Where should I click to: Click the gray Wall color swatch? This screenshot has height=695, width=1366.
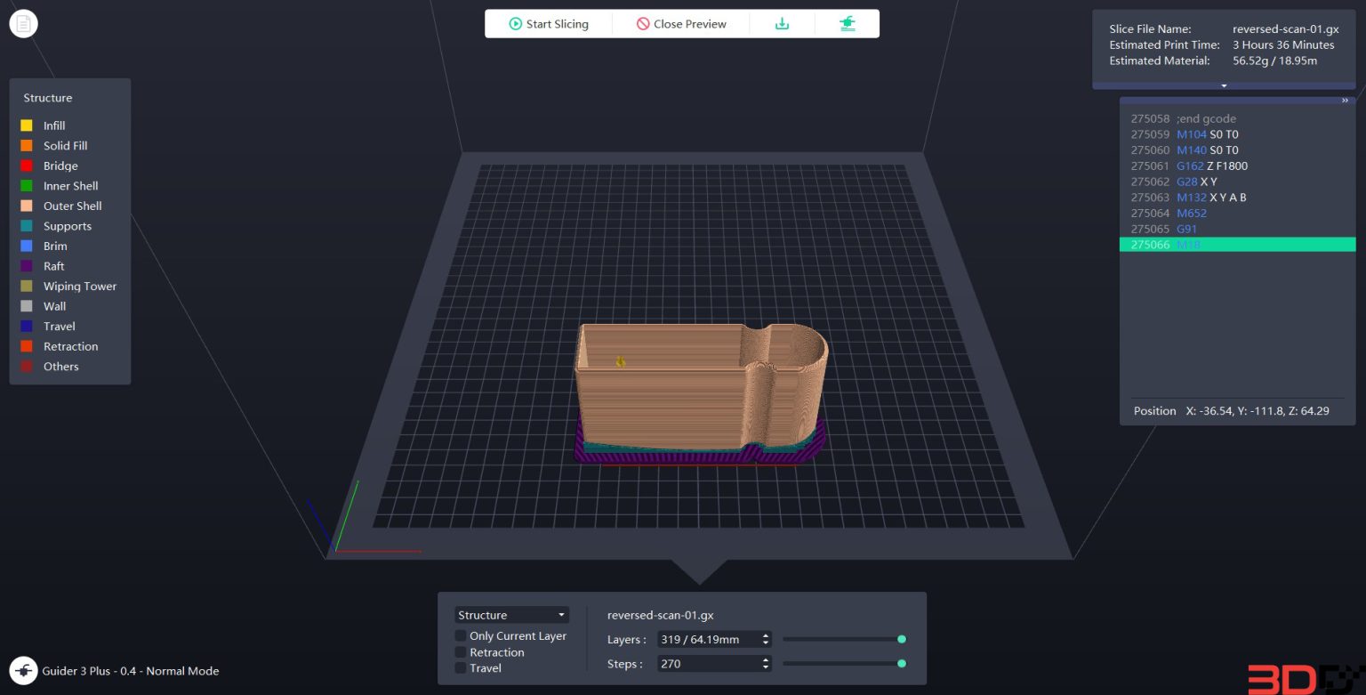click(27, 306)
